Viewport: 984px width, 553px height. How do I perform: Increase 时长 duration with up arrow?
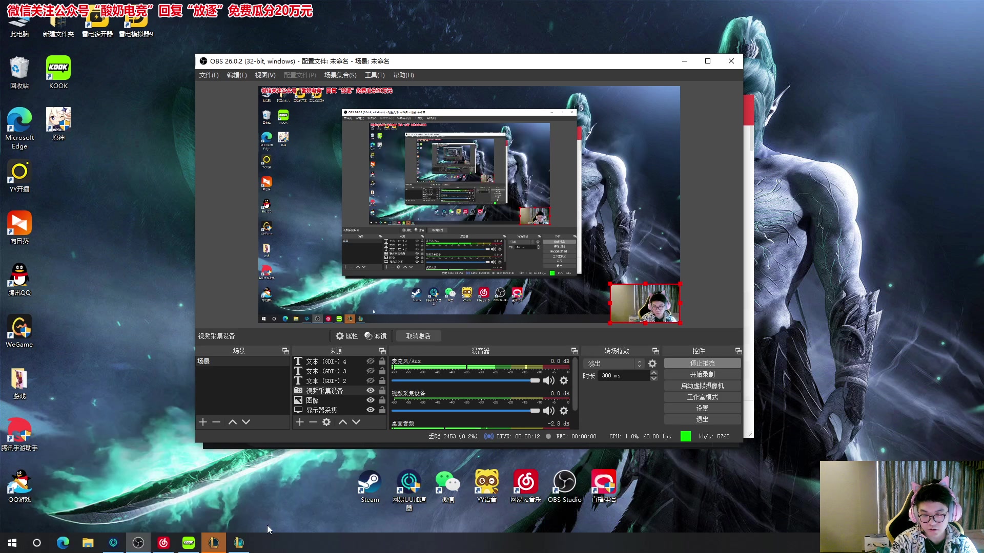pos(654,373)
